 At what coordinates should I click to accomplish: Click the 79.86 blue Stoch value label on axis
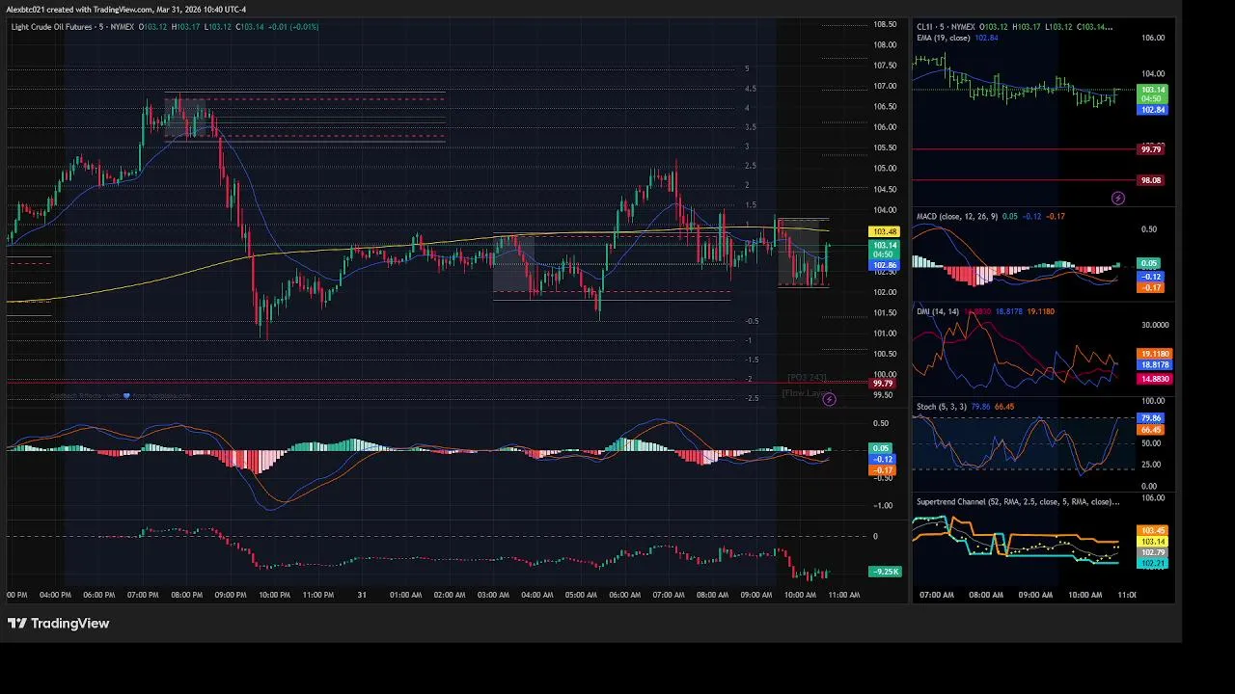click(1151, 419)
